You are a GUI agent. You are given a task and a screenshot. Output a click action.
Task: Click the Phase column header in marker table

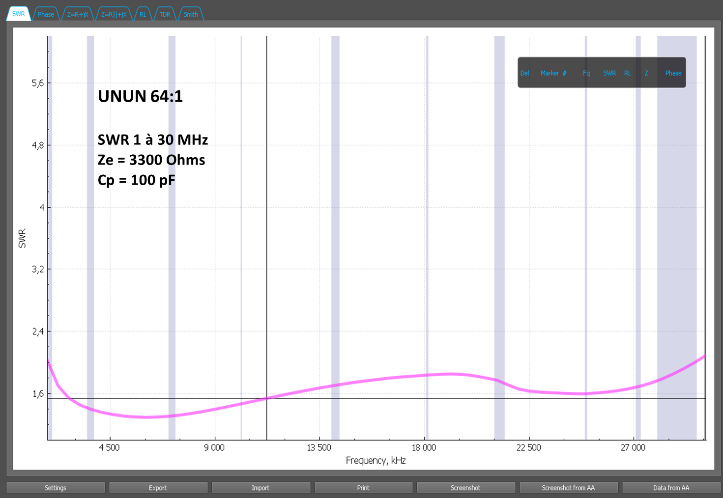(x=673, y=73)
